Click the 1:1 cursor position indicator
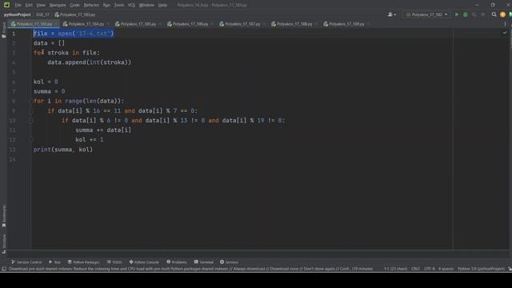 point(395,269)
